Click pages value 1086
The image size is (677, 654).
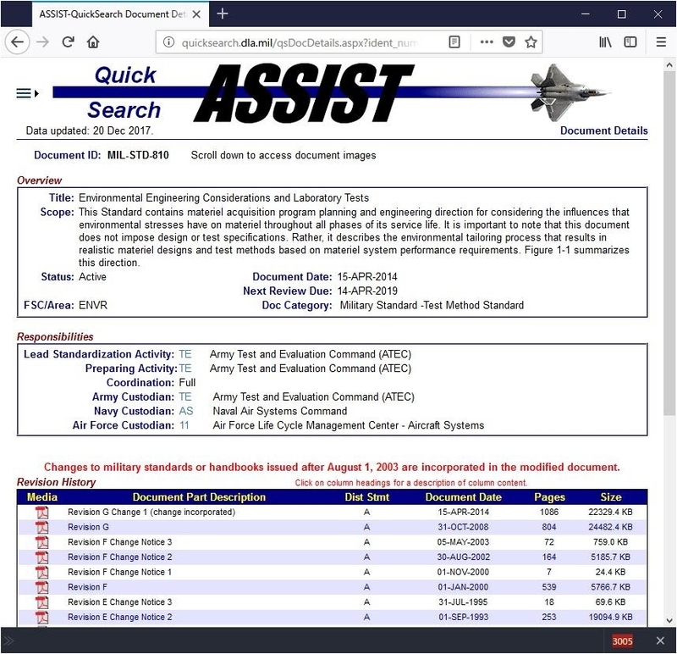[549, 513]
